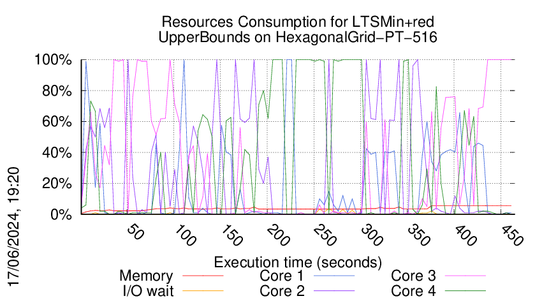This screenshot has width=542, height=303.
Task: Click the 100% y-axis label
Action: pos(53,60)
